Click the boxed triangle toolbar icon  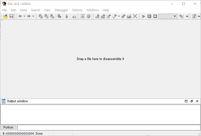click(x=83, y=16)
